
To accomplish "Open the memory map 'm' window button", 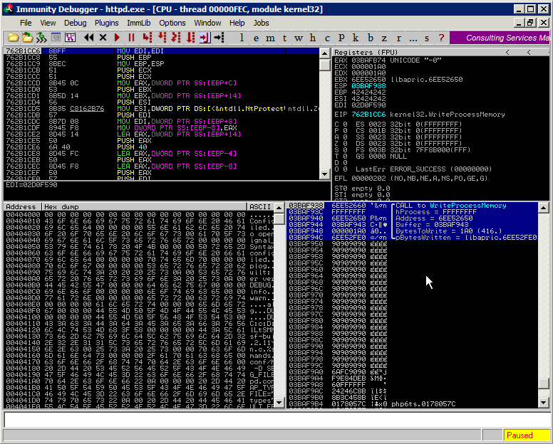I will tap(272, 38).
